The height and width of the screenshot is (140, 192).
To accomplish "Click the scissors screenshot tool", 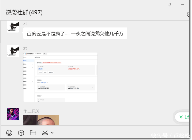I will [x=45, y=133].
